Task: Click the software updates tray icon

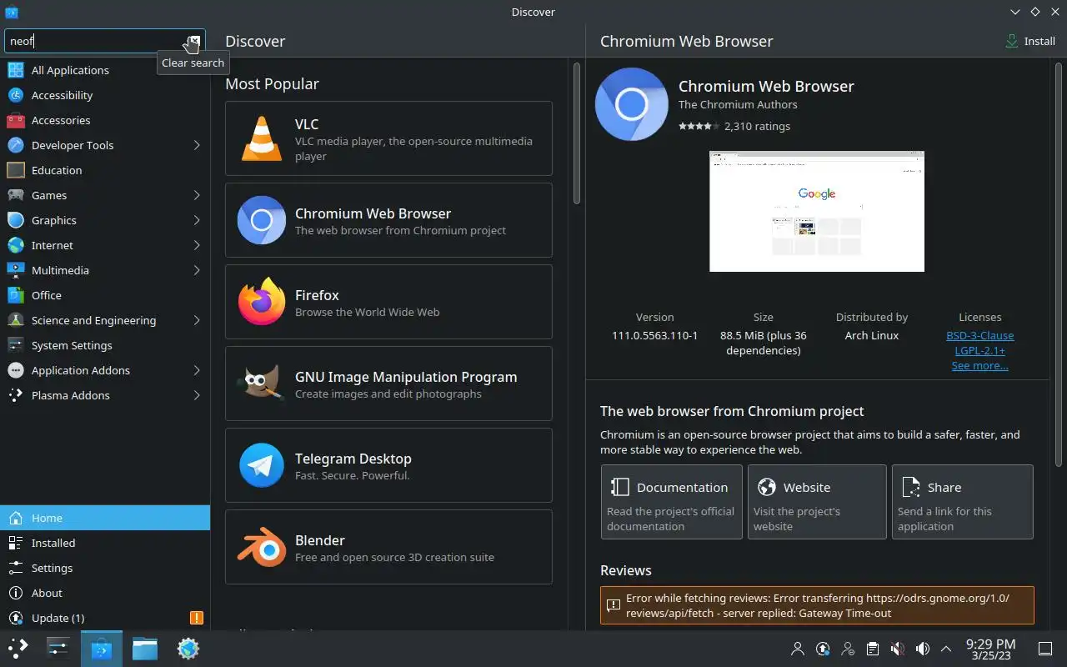Action: [x=823, y=649]
